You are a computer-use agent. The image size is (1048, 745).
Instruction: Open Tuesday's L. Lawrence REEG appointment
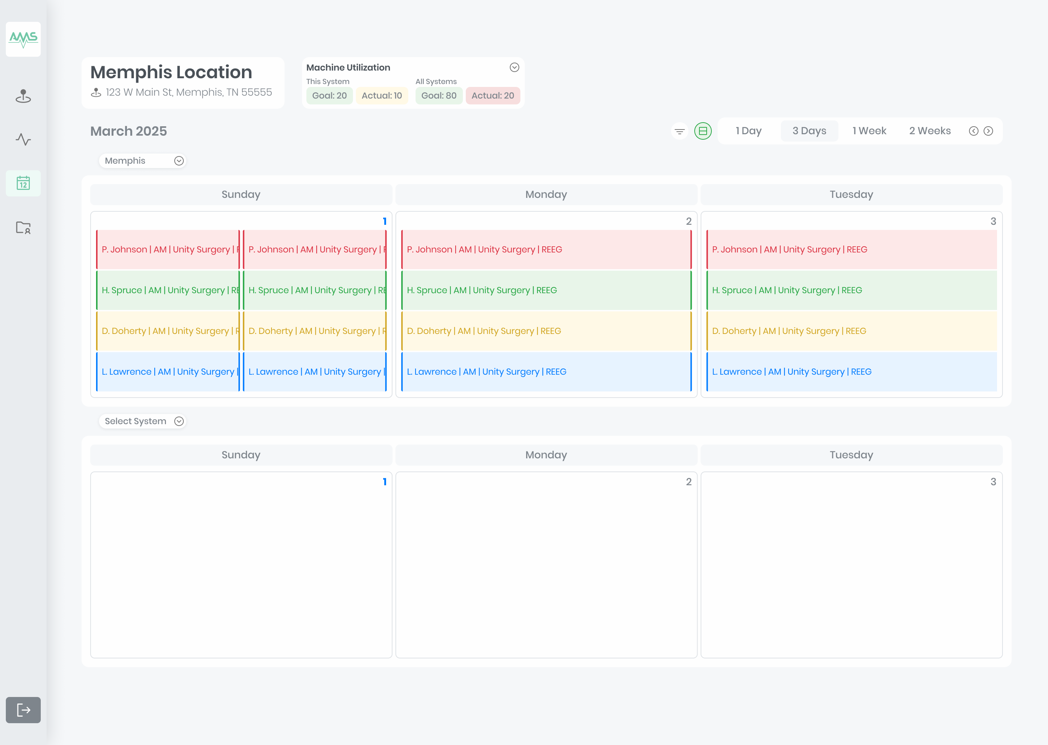pyautogui.click(x=851, y=371)
